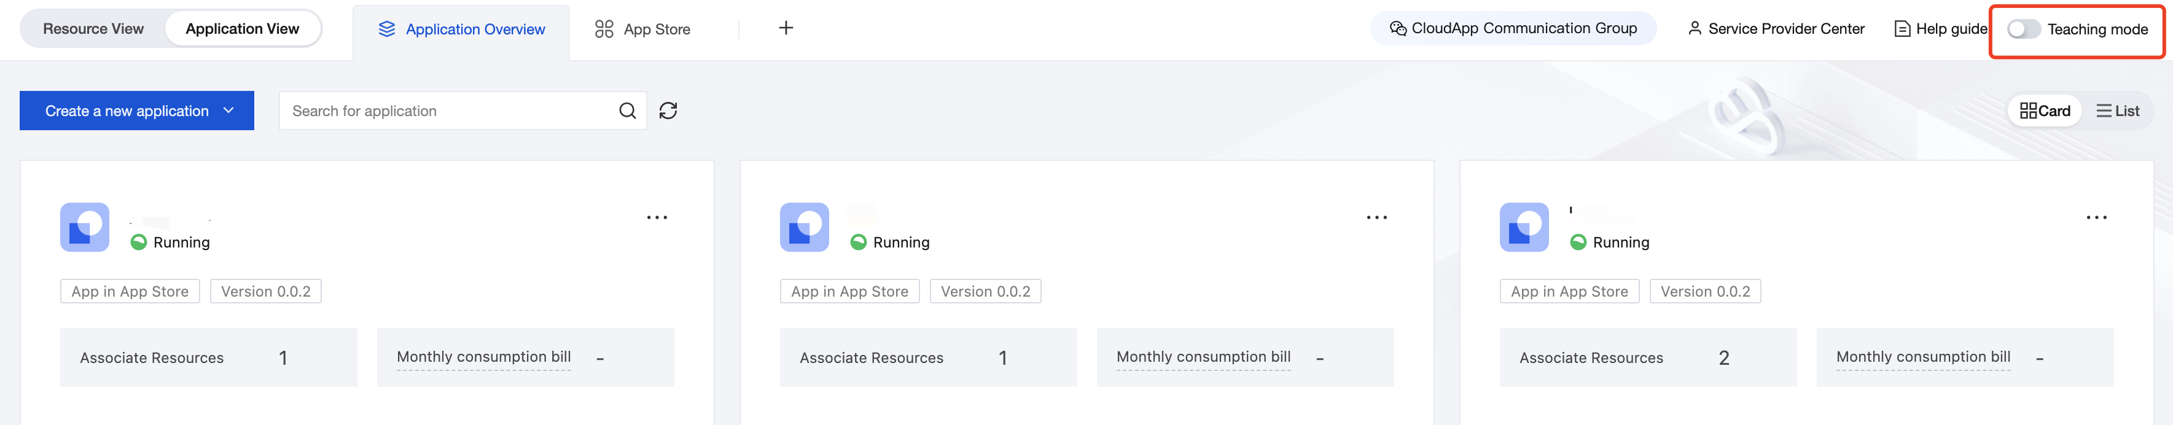The width and height of the screenshot is (2173, 425).
Task: Click Monthly consumption bill on first card
Action: (483, 357)
